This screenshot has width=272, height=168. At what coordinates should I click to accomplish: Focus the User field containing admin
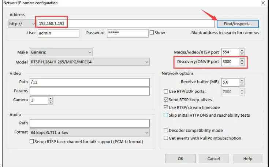tap(58, 33)
